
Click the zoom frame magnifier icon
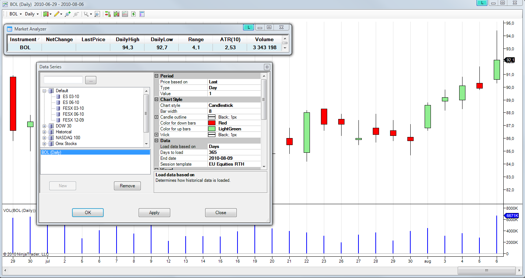point(97,14)
